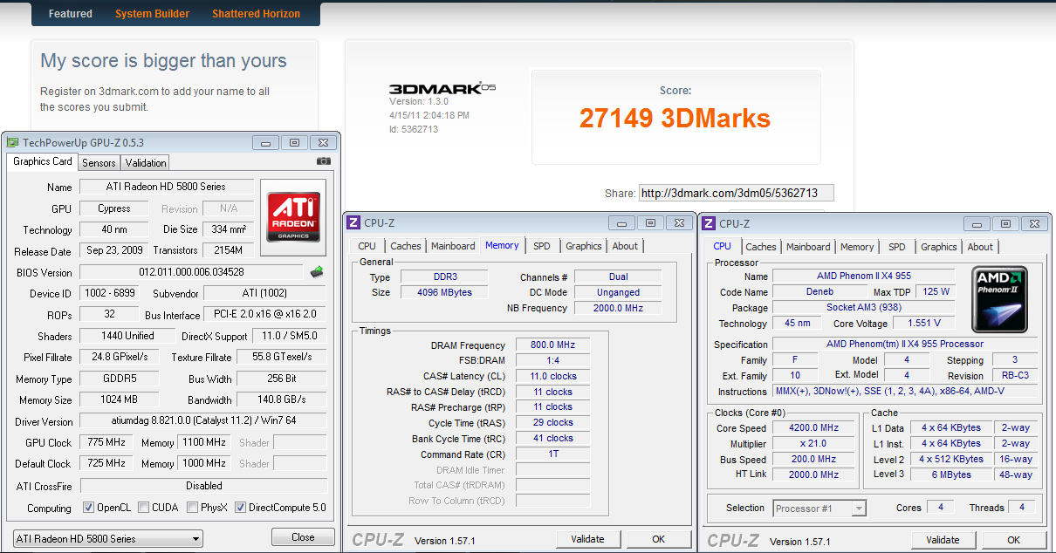Screen dimensions: 1056x553
Task: Click the Driver Version value field
Action: (203, 421)
